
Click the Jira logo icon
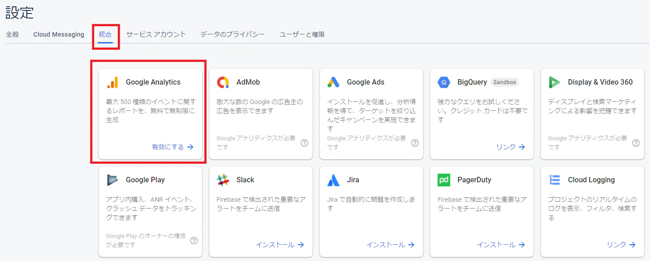click(333, 180)
